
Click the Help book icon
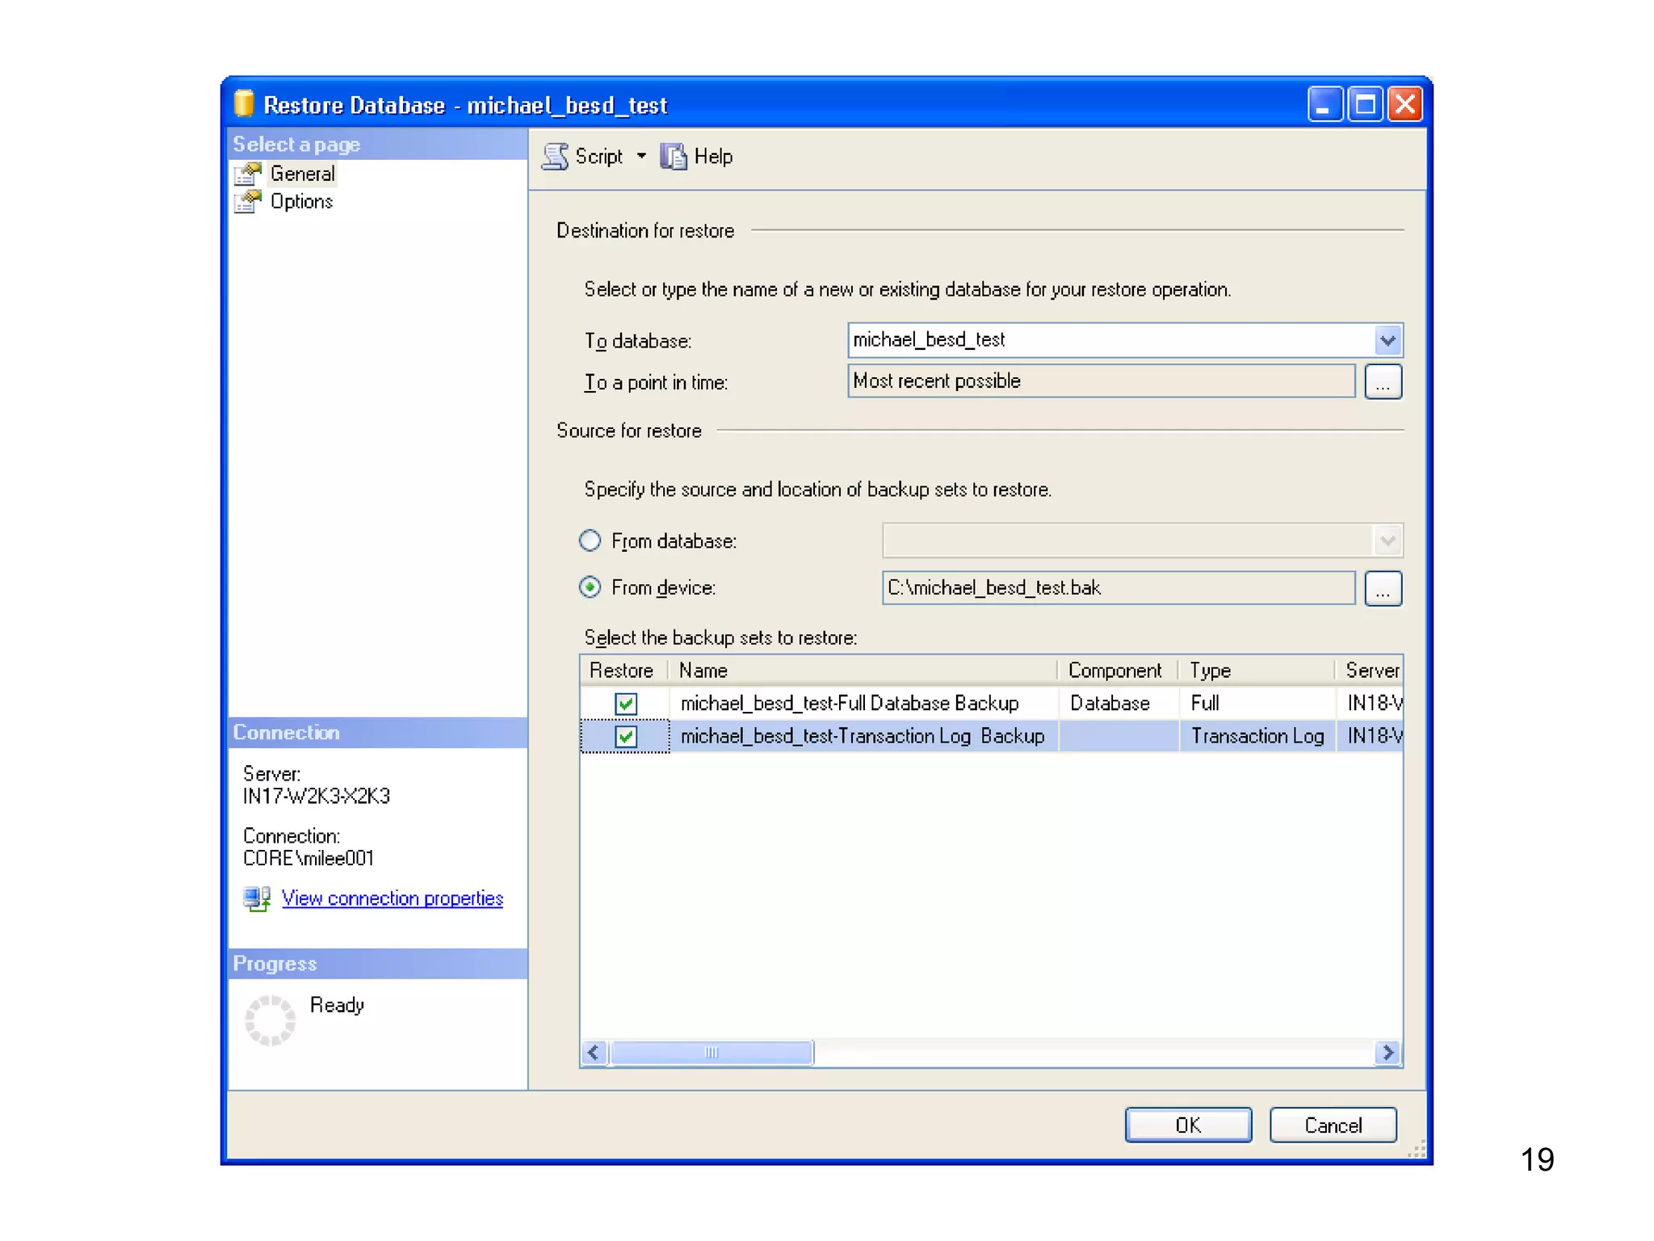coord(673,156)
